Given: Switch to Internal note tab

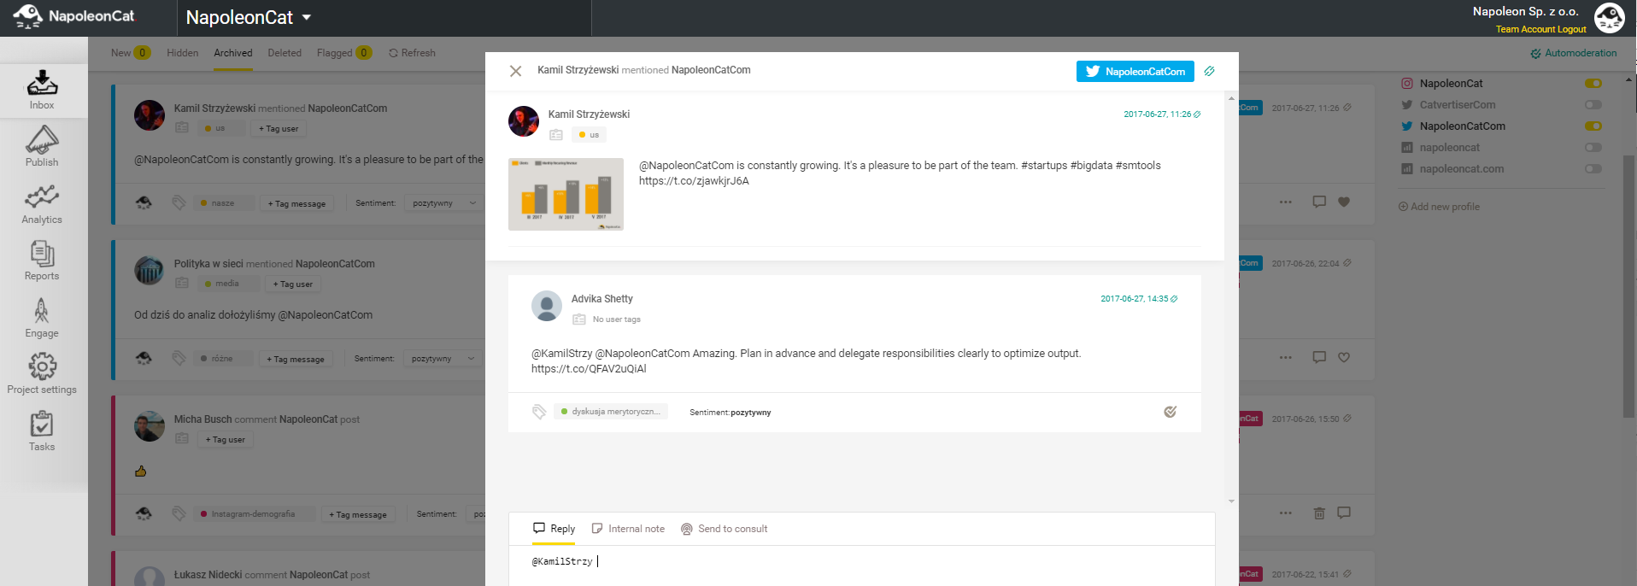Looking at the screenshot, I should (628, 529).
